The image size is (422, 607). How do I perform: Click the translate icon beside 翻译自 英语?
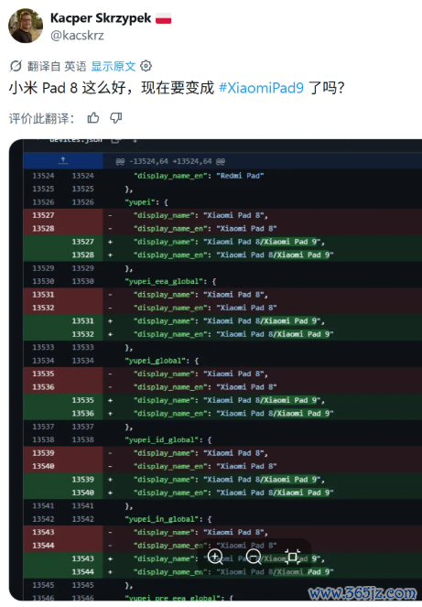pyautogui.click(x=16, y=66)
